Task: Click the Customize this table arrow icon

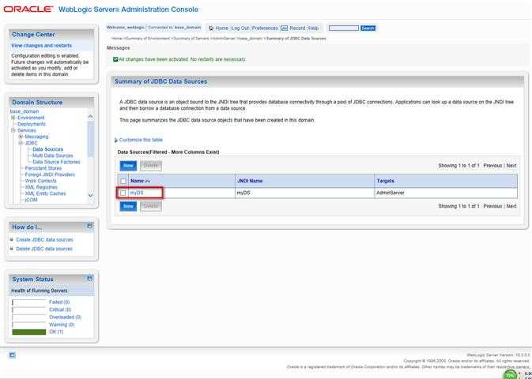Action: tap(116, 140)
